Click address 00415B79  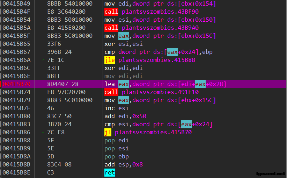tap(16, 100)
